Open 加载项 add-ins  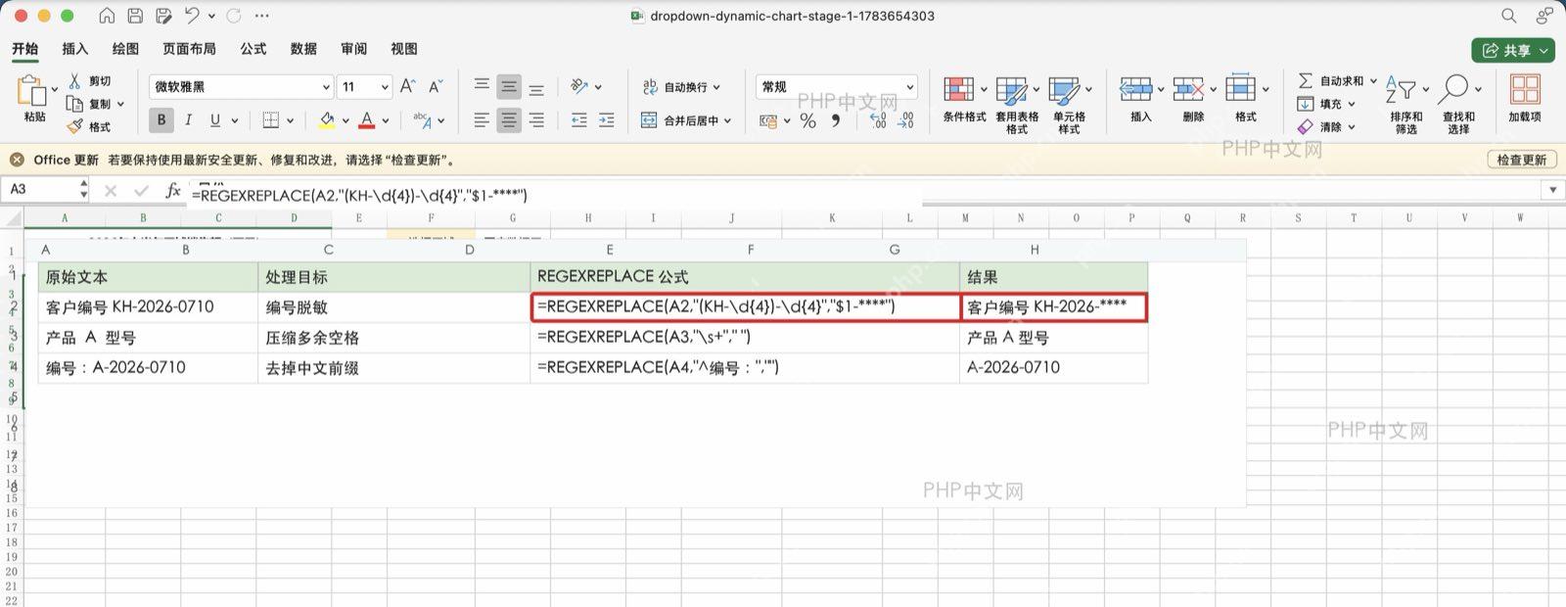click(x=1525, y=99)
